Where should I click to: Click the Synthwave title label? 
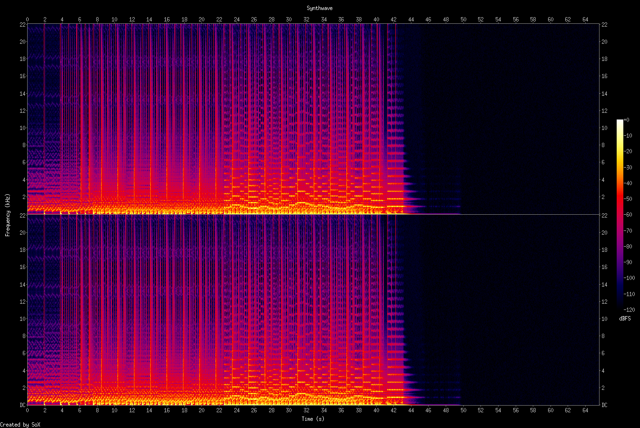[x=319, y=8]
